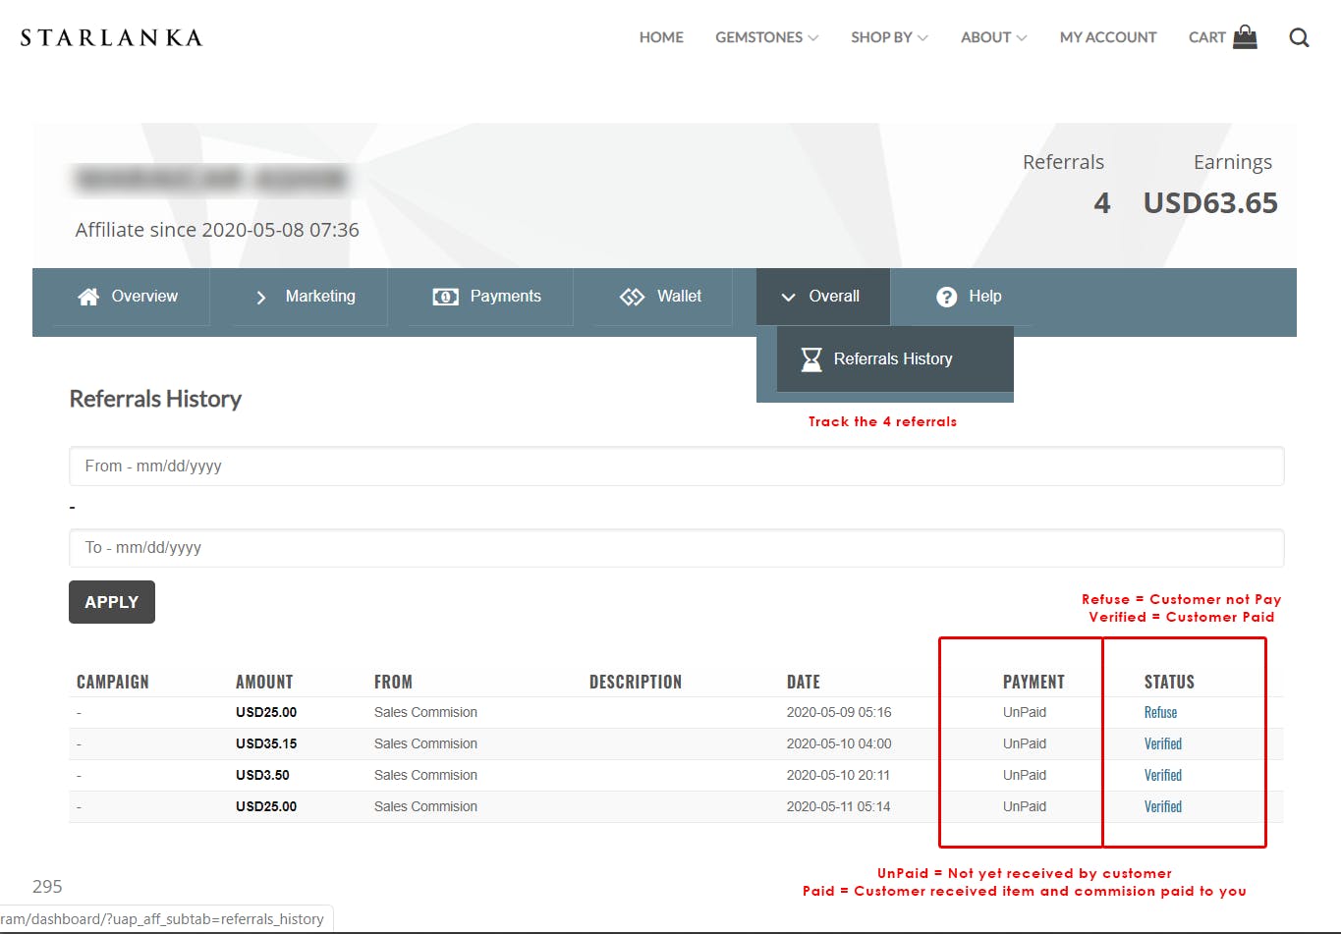1341x934 pixels.
Task: Click the Wallet diamond icon
Action: pyautogui.click(x=632, y=297)
